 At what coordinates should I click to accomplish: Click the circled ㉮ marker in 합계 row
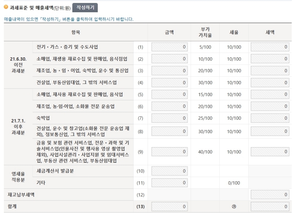[x=234, y=207]
